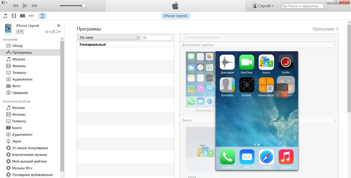
Task: Open the Мой высший рейтинг playlist
Action: (30, 161)
